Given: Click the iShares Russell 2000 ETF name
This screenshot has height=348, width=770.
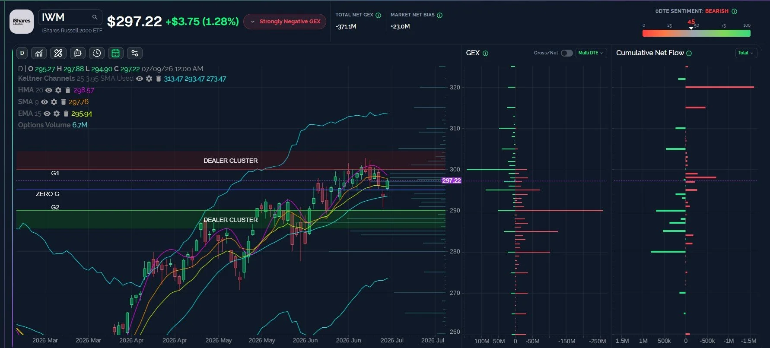Looking at the screenshot, I should (x=72, y=31).
